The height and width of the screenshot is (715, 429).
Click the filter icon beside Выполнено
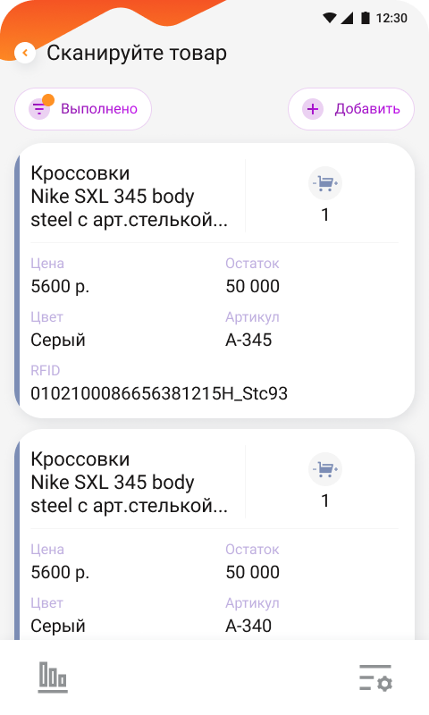39,109
